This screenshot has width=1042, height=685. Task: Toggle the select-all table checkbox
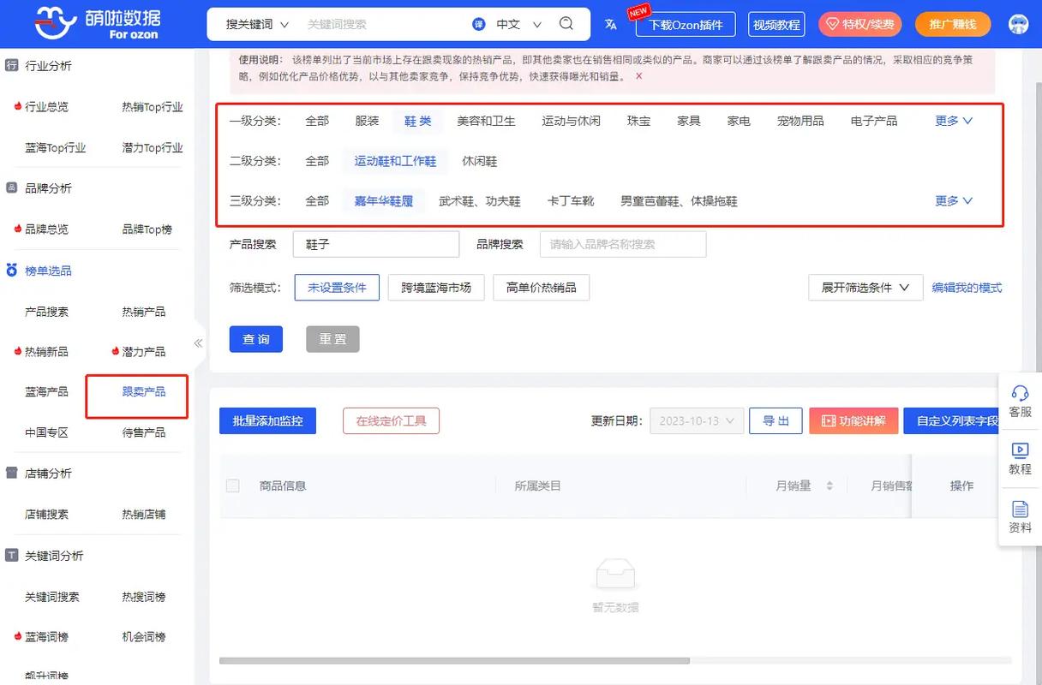point(232,485)
